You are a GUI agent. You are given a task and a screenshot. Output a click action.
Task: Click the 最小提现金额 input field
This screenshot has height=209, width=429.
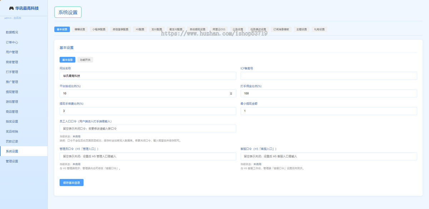(329, 111)
